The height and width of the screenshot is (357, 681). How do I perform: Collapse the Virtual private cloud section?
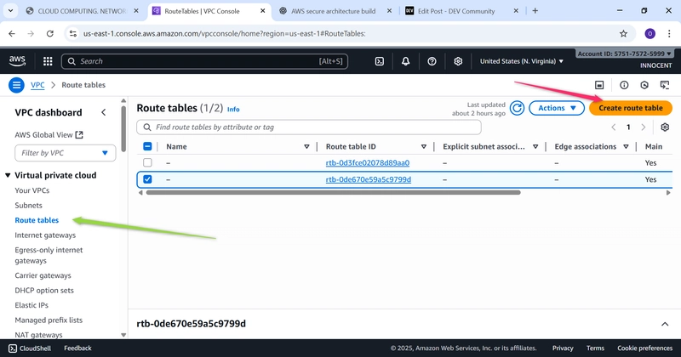point(8,175)
